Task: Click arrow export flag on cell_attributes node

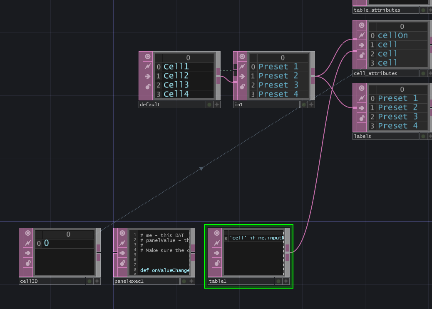Action: click(x=361, y=45)
